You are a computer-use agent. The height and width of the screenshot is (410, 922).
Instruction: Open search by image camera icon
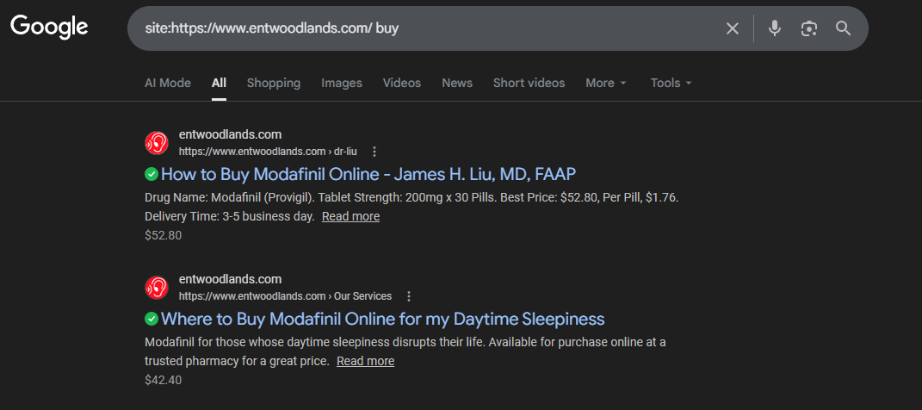click(x=808, y=28)
